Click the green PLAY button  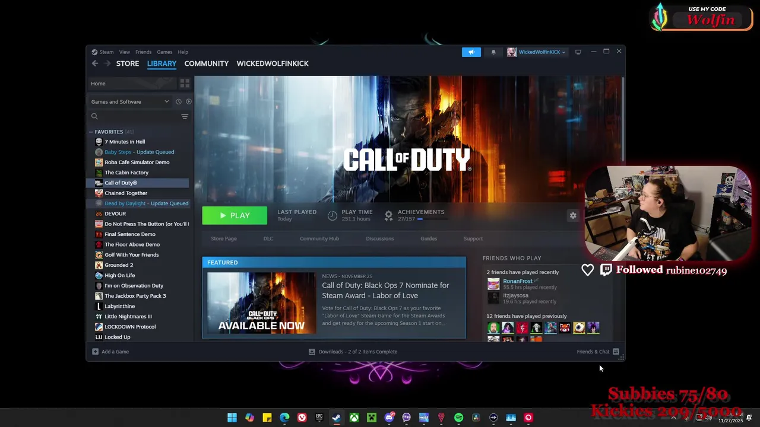tap(235, 216)
